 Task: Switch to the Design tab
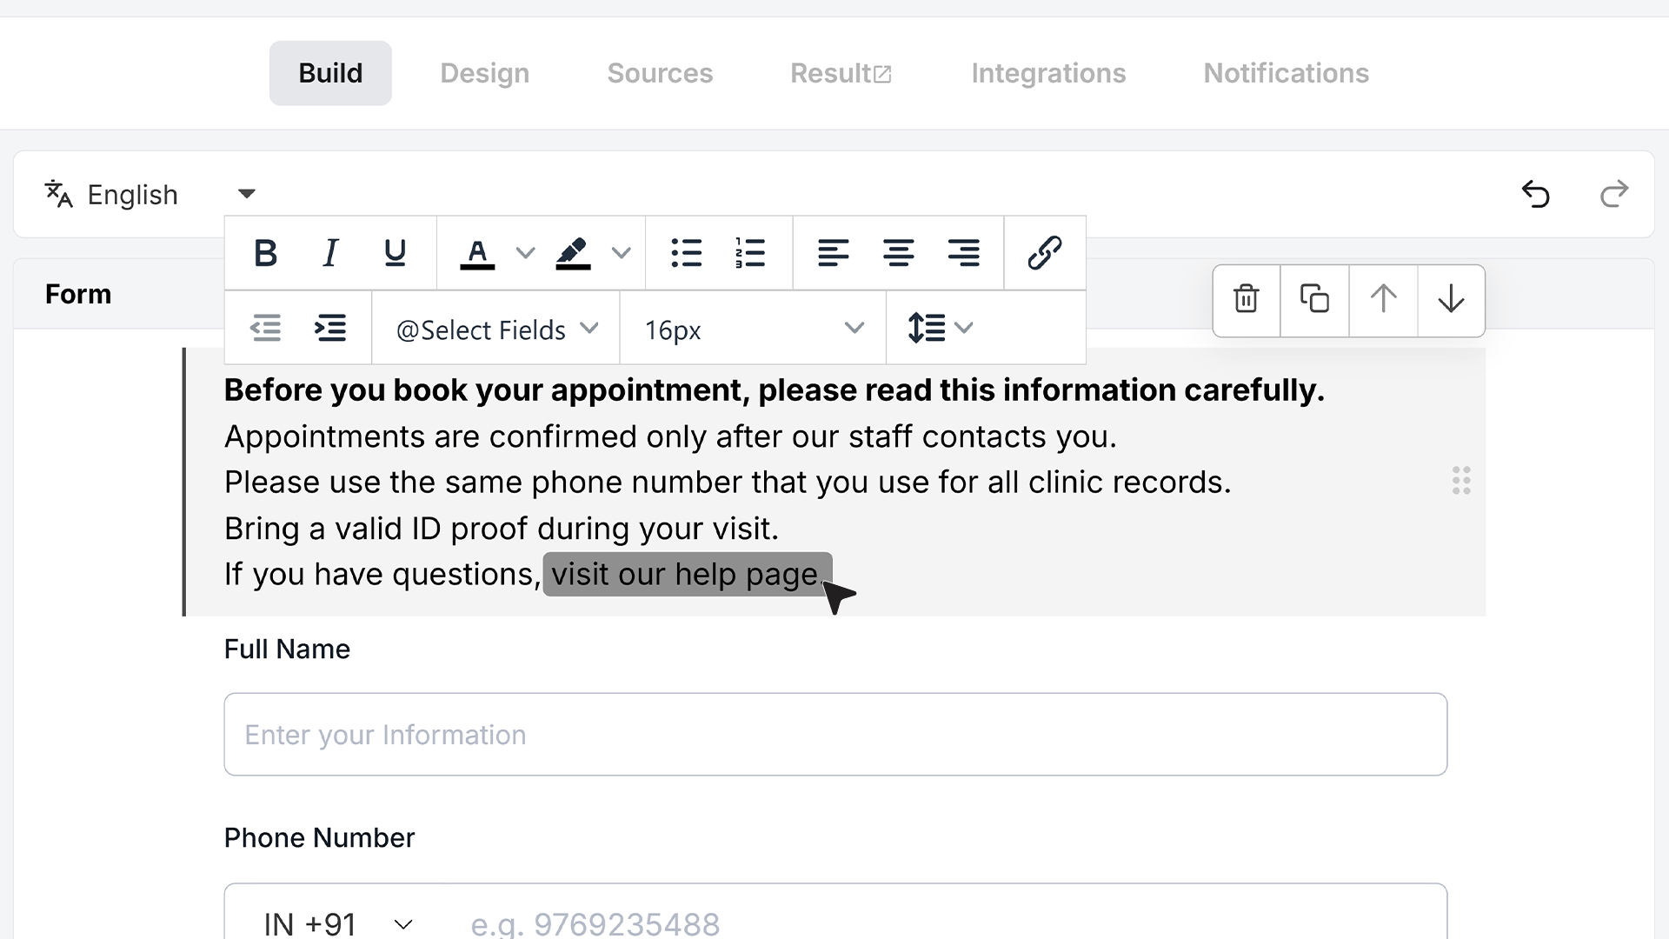[484, 73]
